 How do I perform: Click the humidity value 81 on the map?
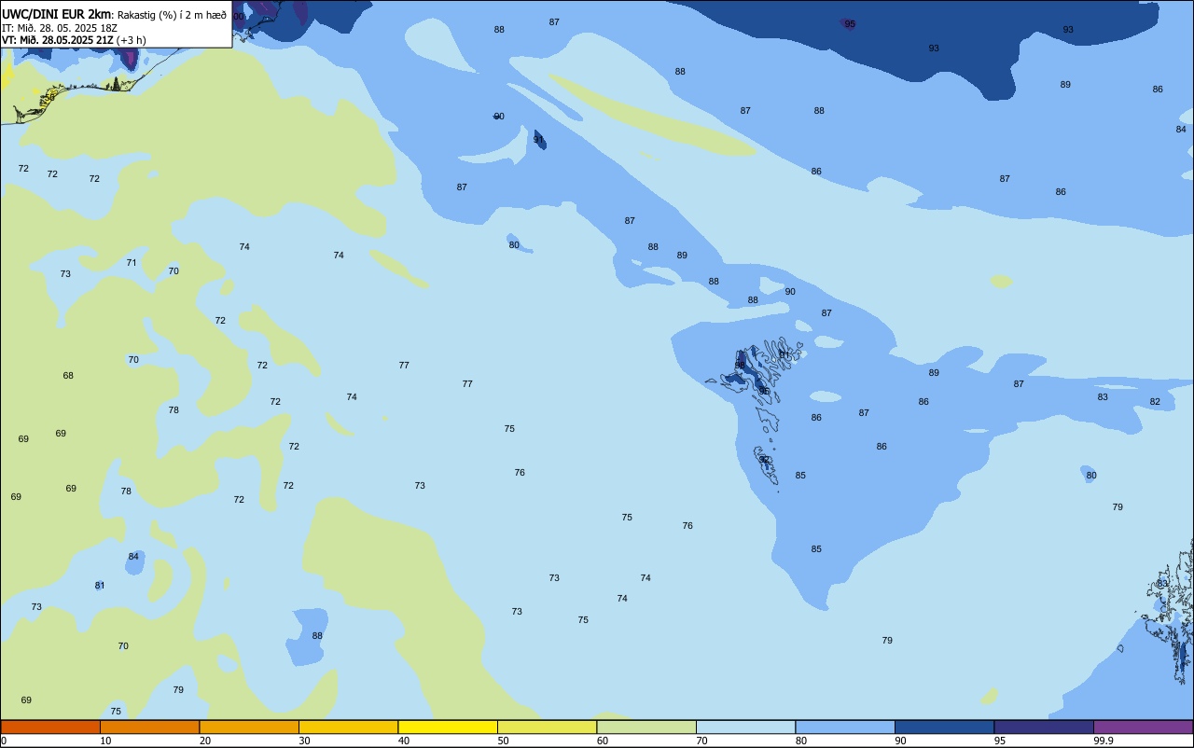point(100,586)
